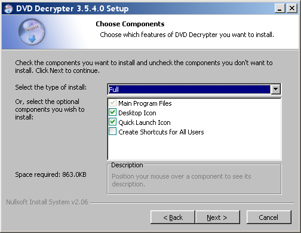Select the Main Program Files label

145,103
